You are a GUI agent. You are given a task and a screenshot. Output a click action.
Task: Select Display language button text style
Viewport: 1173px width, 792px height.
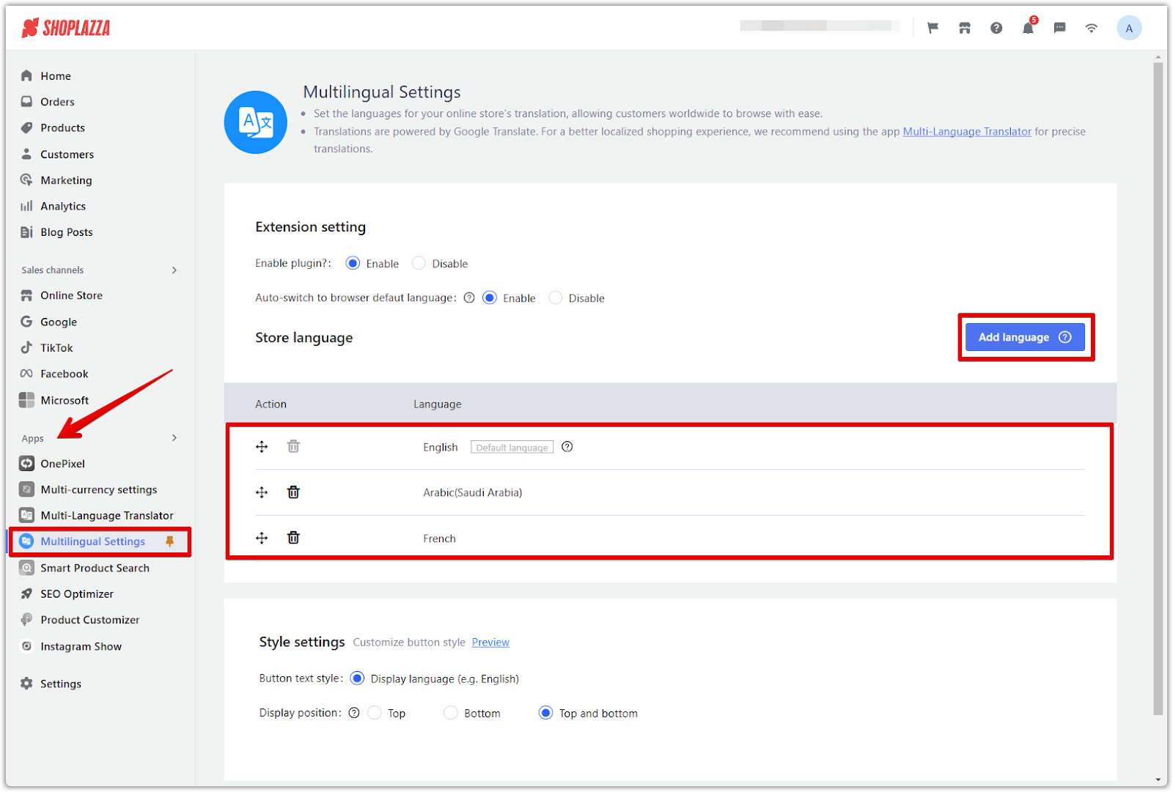pos(357,678)
